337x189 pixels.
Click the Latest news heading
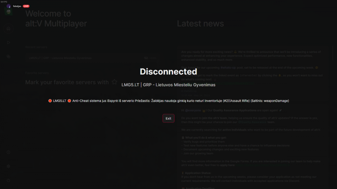click(x=200, y=23)
